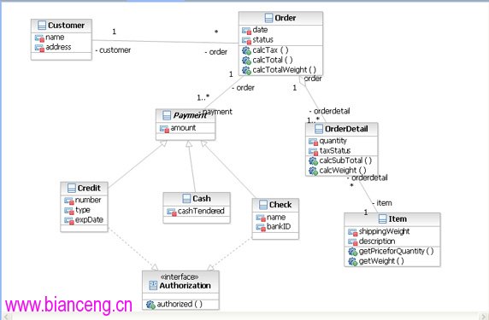
Task: Select the shippingWeight attribute
Action: click(384, 231)
